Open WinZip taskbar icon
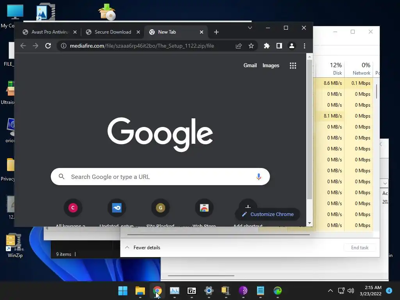This screenshot has width=400, height=300. [226, 291]
